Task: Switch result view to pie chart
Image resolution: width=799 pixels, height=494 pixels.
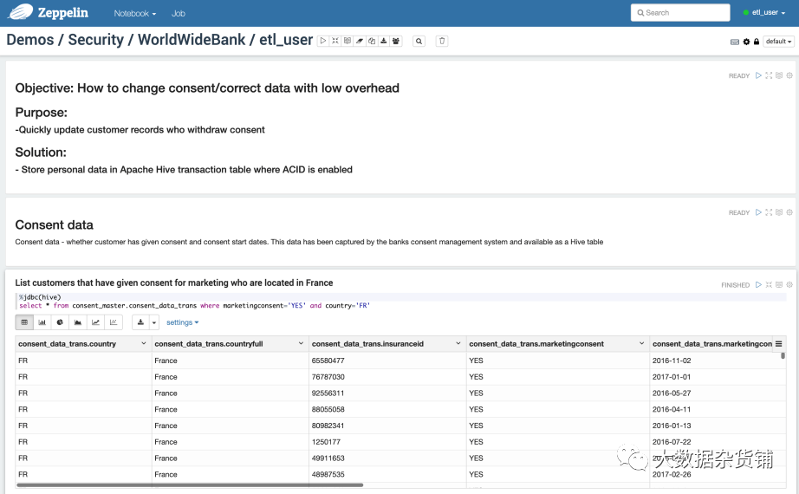Action: pos(60,322)
